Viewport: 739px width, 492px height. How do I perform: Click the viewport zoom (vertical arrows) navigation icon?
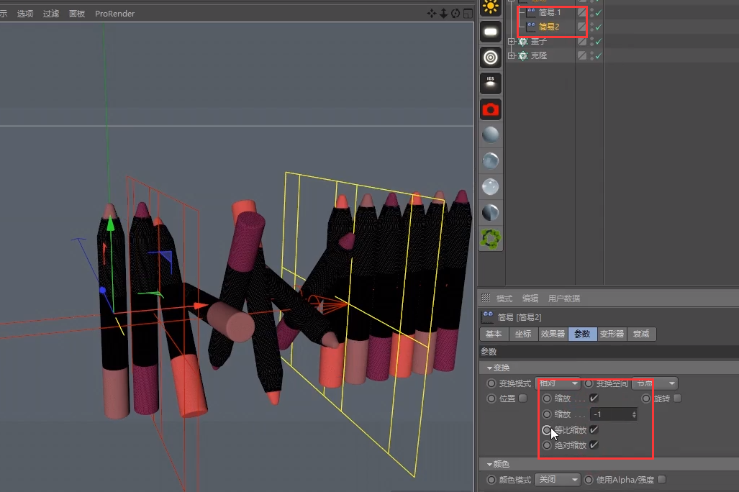tap(443, 14)
